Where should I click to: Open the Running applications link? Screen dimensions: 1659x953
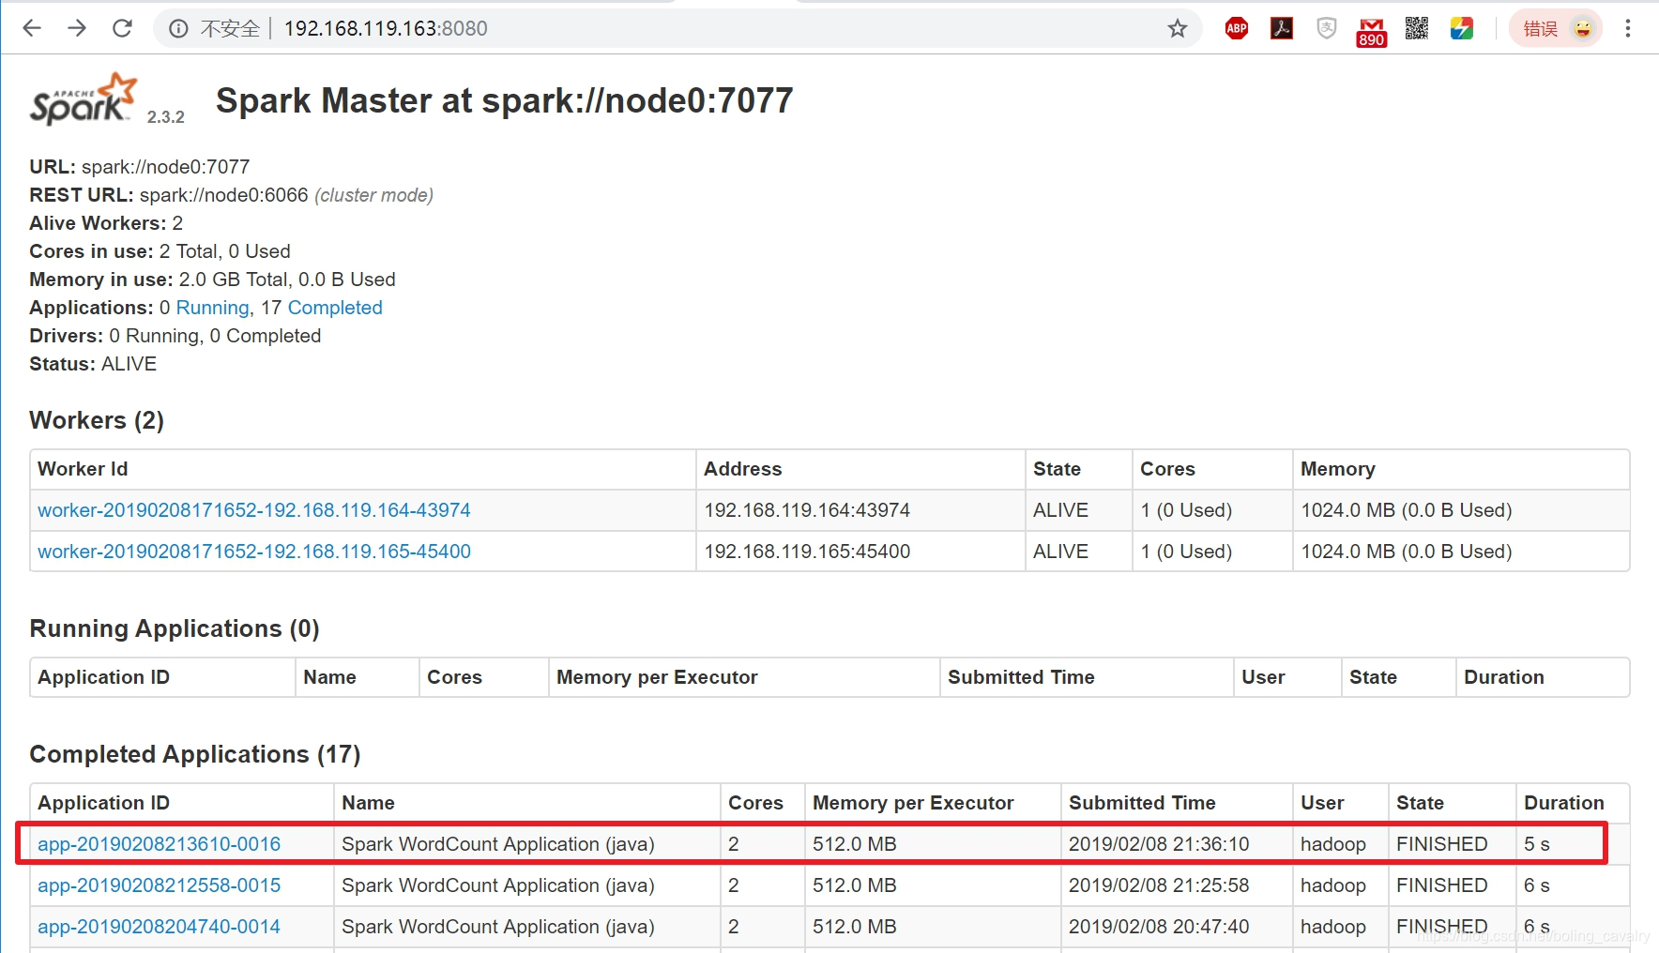click(x=213, y=308)
